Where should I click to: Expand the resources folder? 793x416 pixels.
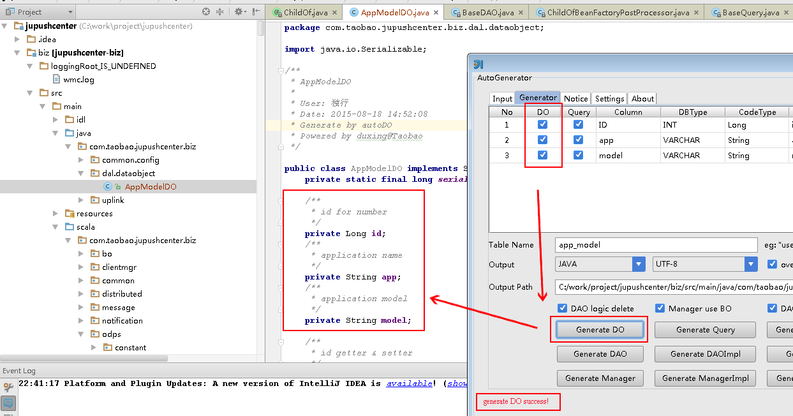point(56,213)
